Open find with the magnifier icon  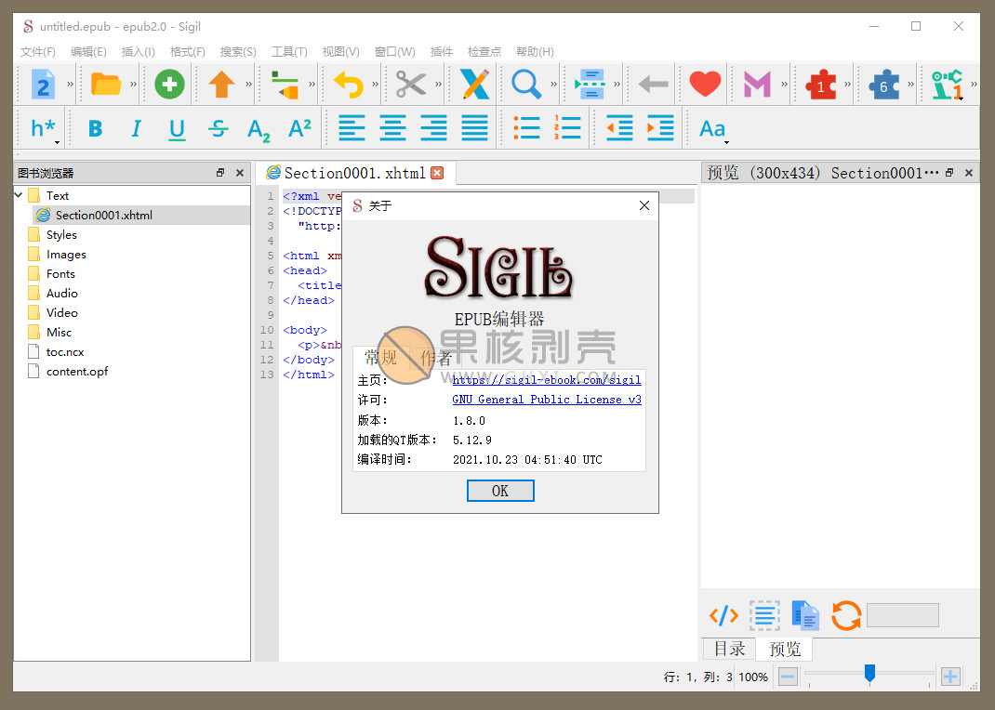pos(526,84)
